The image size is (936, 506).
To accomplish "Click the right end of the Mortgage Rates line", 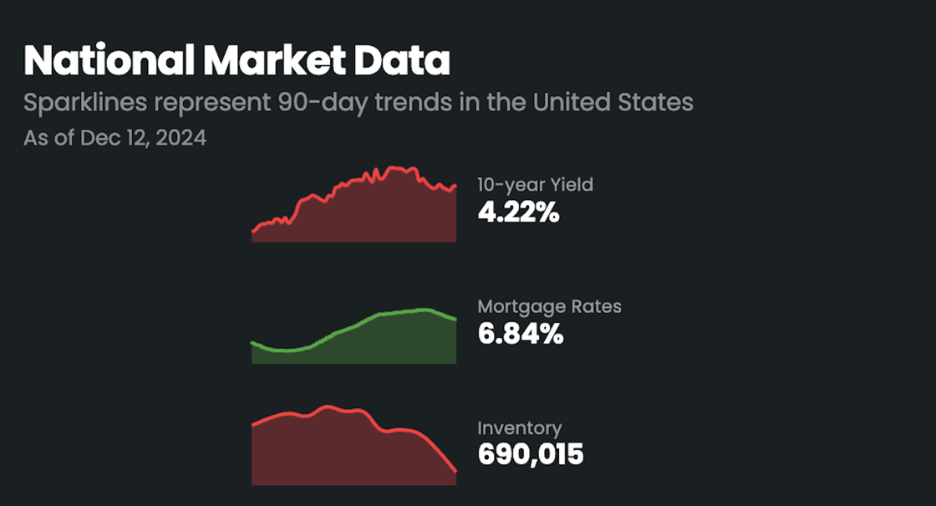I will 455,319.
